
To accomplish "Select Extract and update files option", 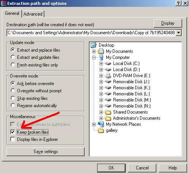I will click(x=13, y=57).
